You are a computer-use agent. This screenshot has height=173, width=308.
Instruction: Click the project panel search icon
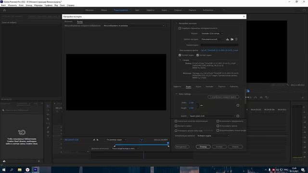point(3,110)
